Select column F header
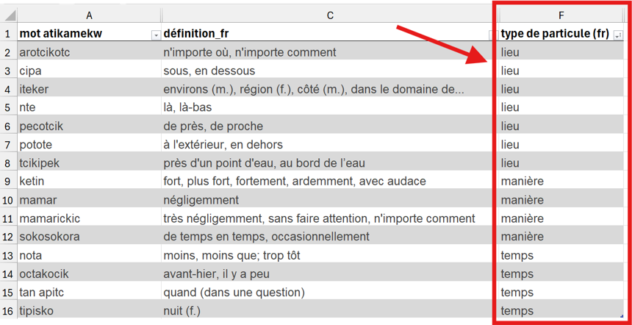The image size is (632, 325). click(561, 15)
